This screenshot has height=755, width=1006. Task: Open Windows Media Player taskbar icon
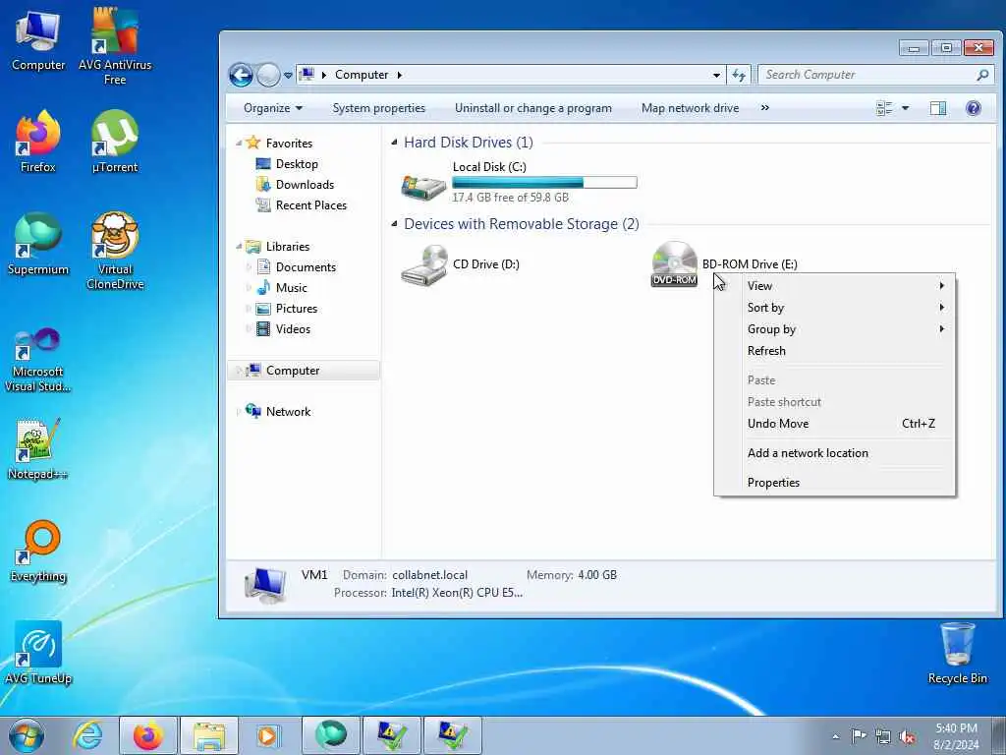click(267, 735)
